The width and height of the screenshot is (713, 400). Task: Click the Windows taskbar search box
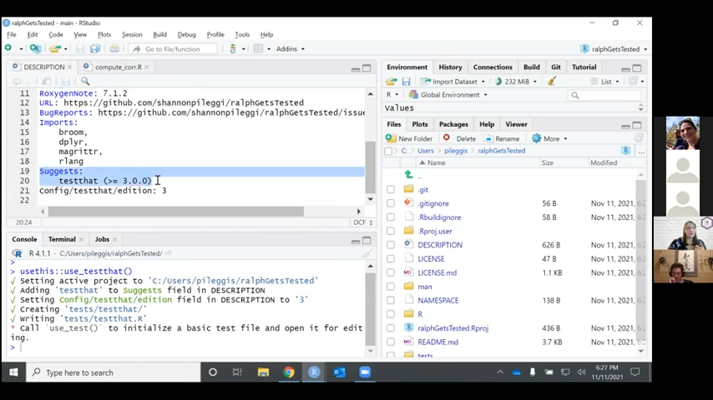point(114,372)
